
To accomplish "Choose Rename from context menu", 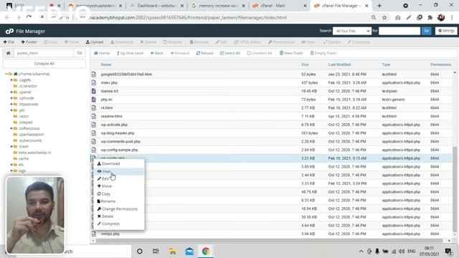I will point(120,201).
